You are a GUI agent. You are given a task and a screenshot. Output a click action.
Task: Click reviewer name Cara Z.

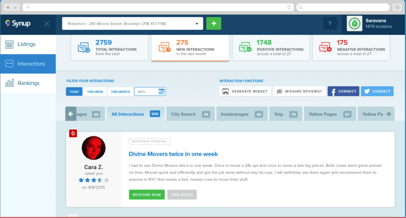point(94,167)
